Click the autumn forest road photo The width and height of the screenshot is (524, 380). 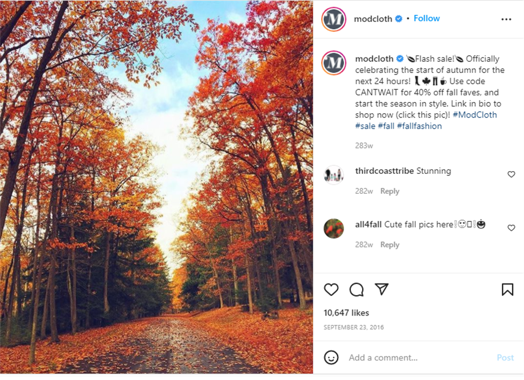[x=156, y=188]
